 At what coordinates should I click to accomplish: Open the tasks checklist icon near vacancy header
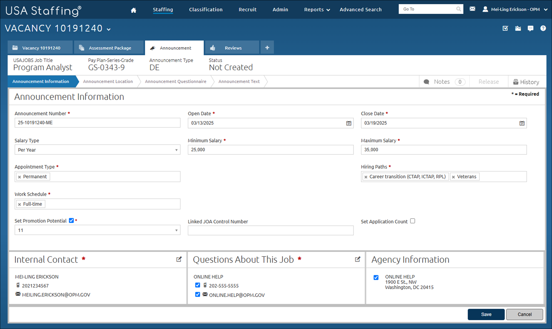pyautogui.click(x=505, y=28)
